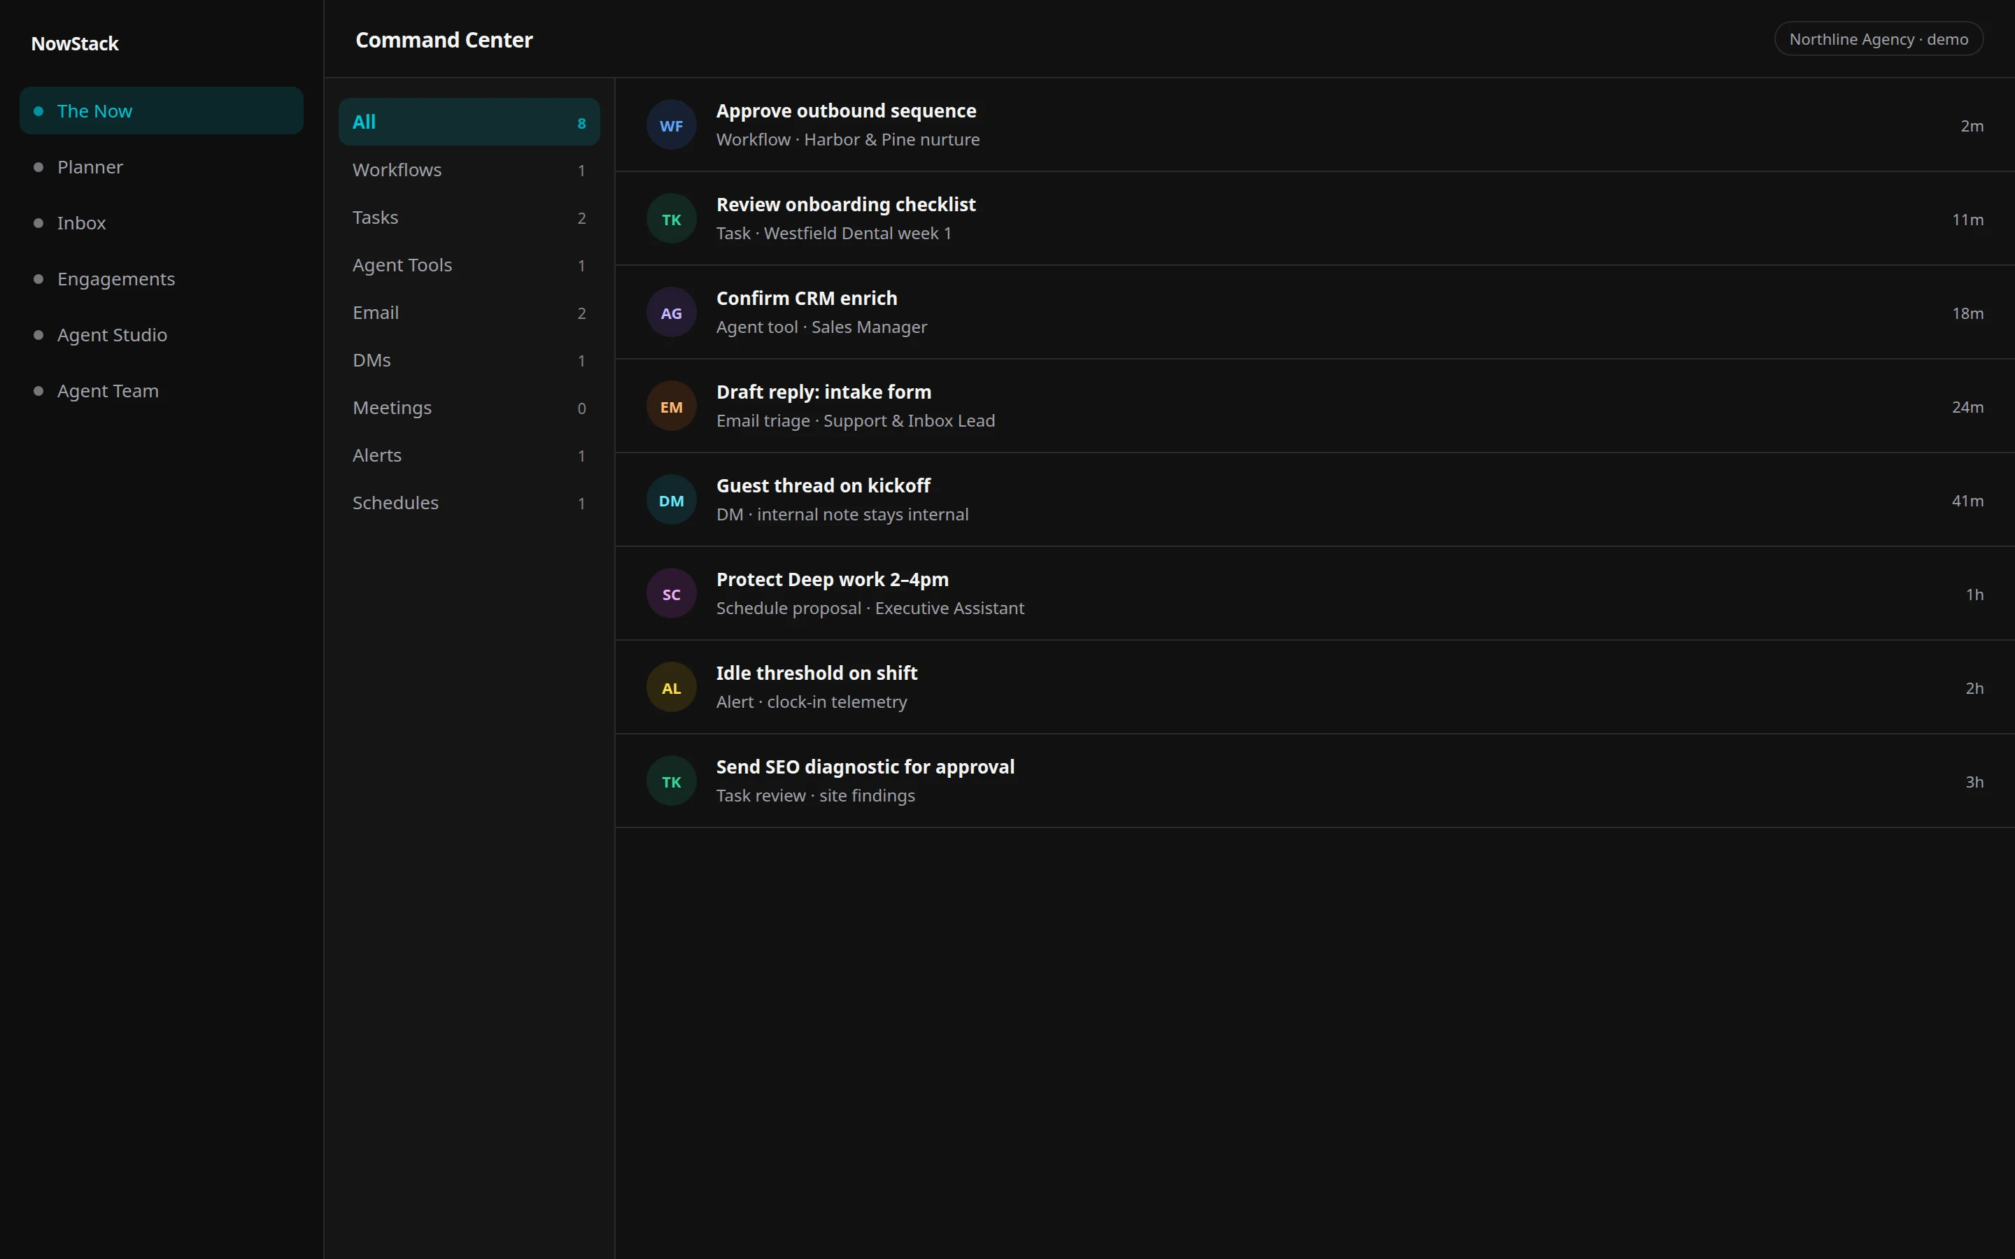This screenshot has width=2015, height=1259.
Task: Click the 2h timestamp
Action: coord(1974,688)
